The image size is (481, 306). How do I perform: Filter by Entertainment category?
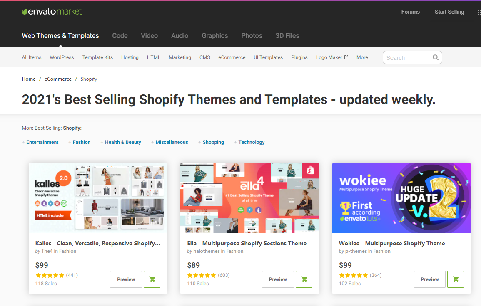[42, 142]
